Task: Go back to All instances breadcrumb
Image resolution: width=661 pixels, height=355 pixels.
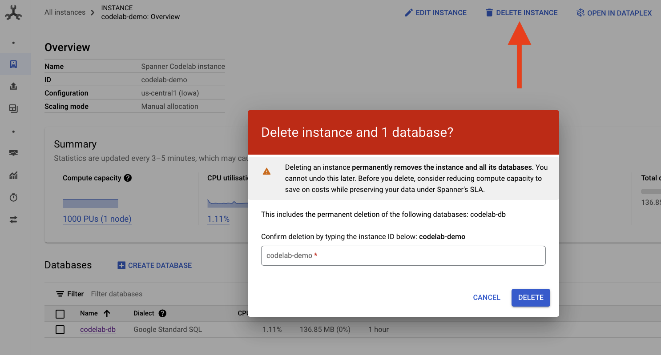Action: pos(65,12)
